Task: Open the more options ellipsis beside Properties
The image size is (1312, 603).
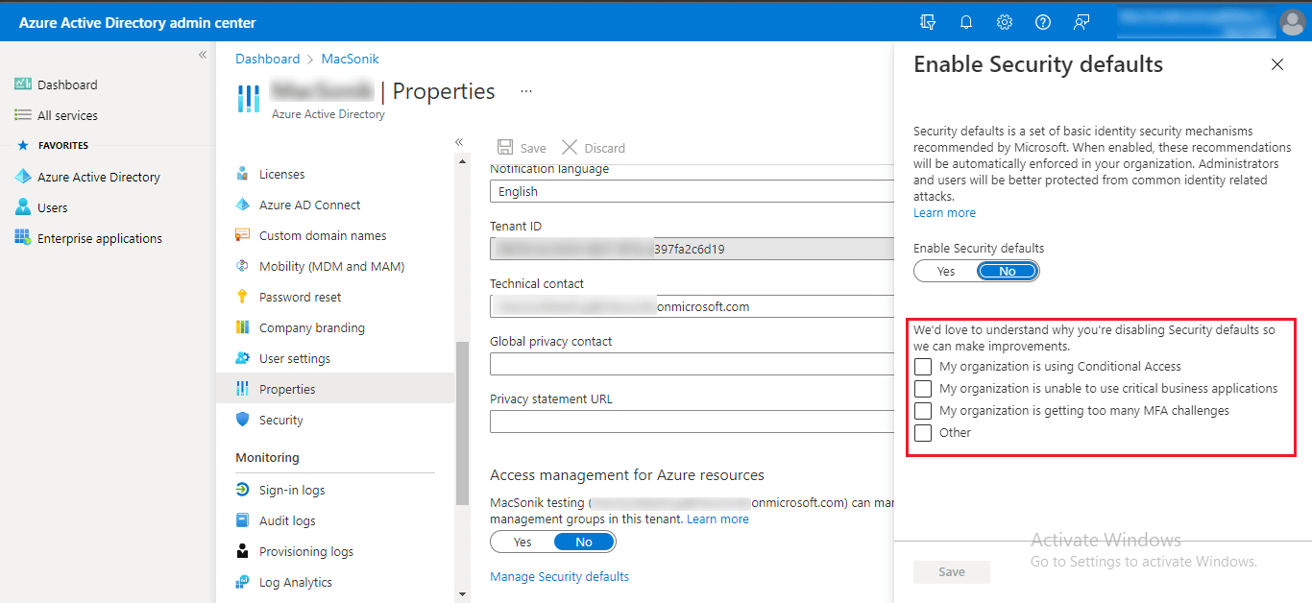Action: click(525, 91)
